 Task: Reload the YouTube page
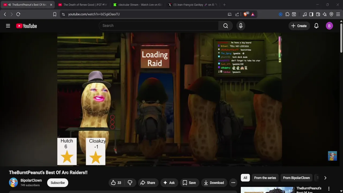[x=18, y=14]
